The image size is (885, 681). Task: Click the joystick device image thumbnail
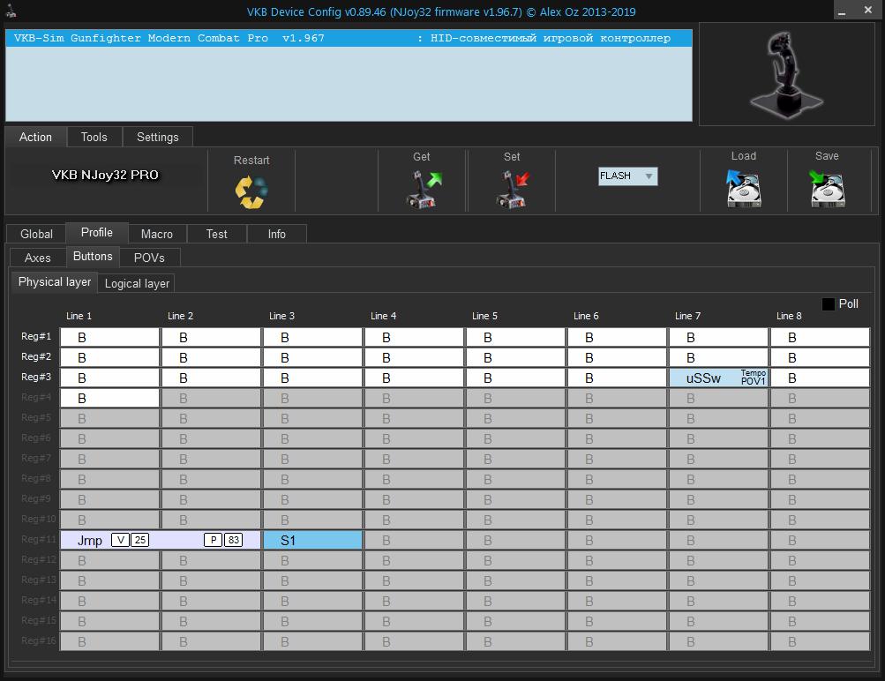coord(787,74)
